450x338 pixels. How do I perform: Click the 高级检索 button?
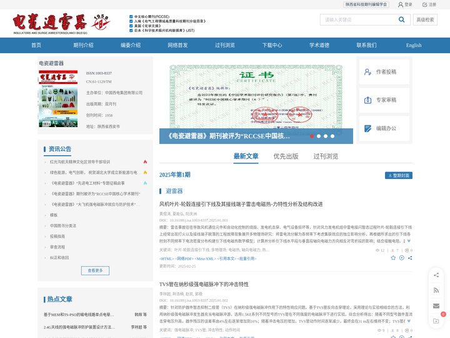(x=426, y=20)
